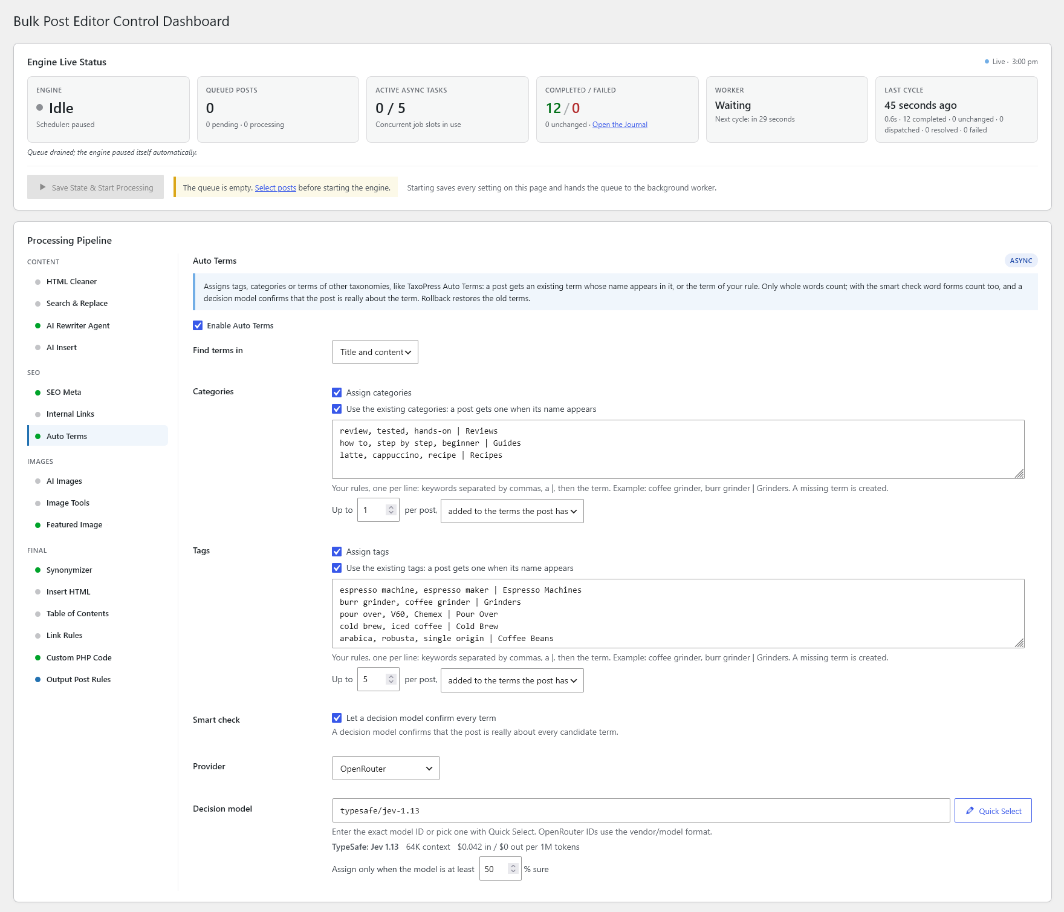Toggle Use the existing tags option
This screenshot has width=1064, height=912.
pyautogui.click(x=337, y=568)
